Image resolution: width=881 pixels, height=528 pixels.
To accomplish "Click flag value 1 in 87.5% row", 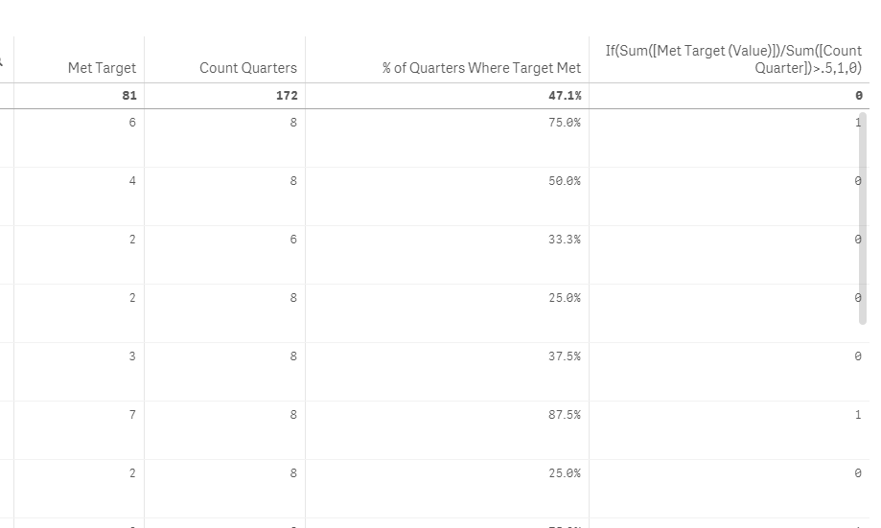I will [858, 415].
